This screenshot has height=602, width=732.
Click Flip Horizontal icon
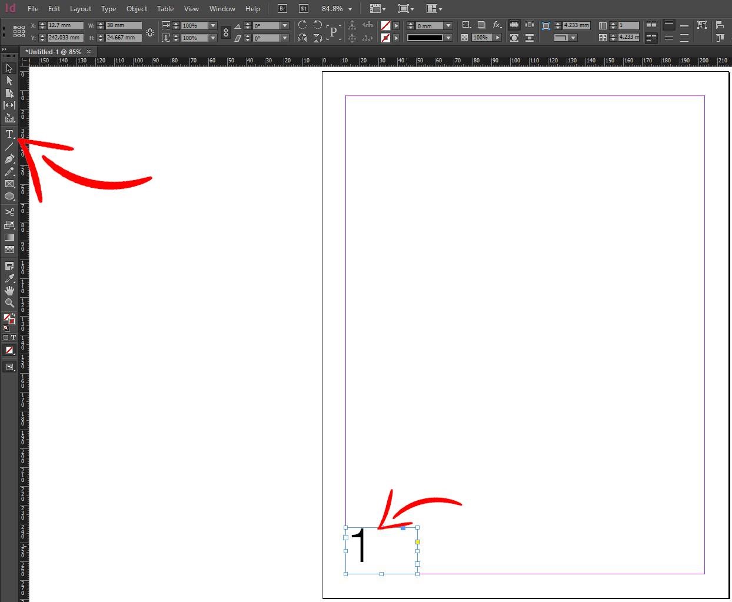(302, 38)
